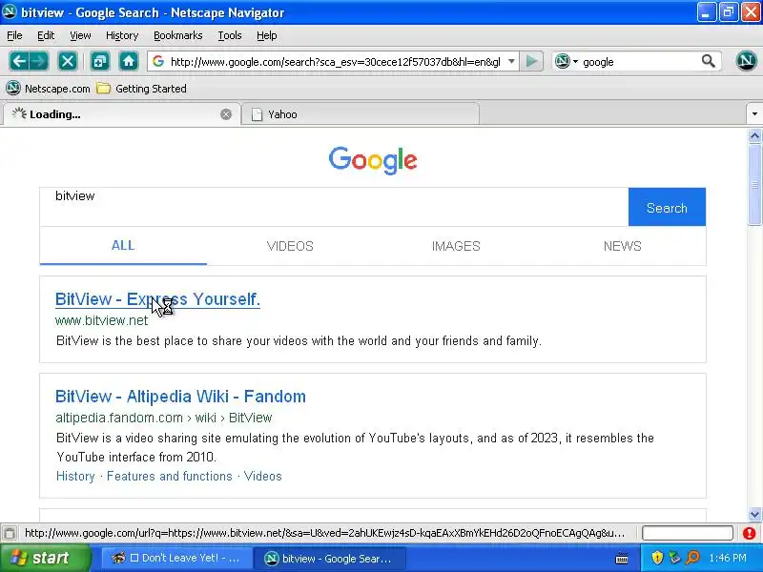Open the on-screen keyboard tray icon
Viewport: 763px width, 572px height.
(622, 559)
